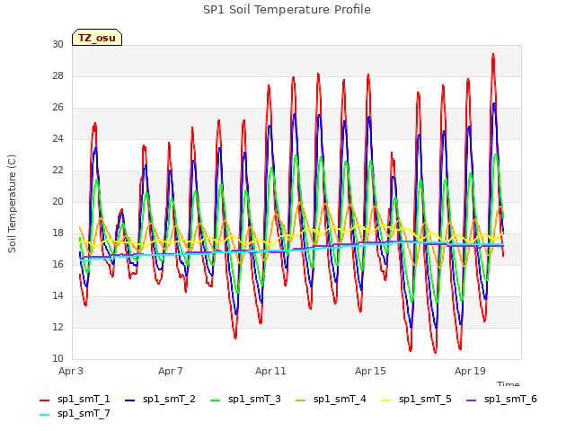
Task: Click the 30 y-axis tick label
Action: [57, 44]
